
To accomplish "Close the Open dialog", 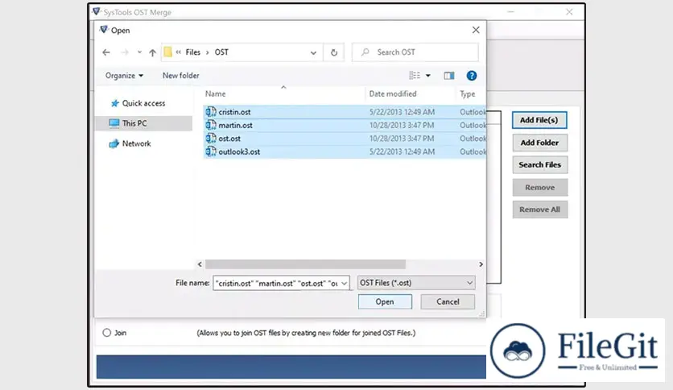I will coord(476,30).
